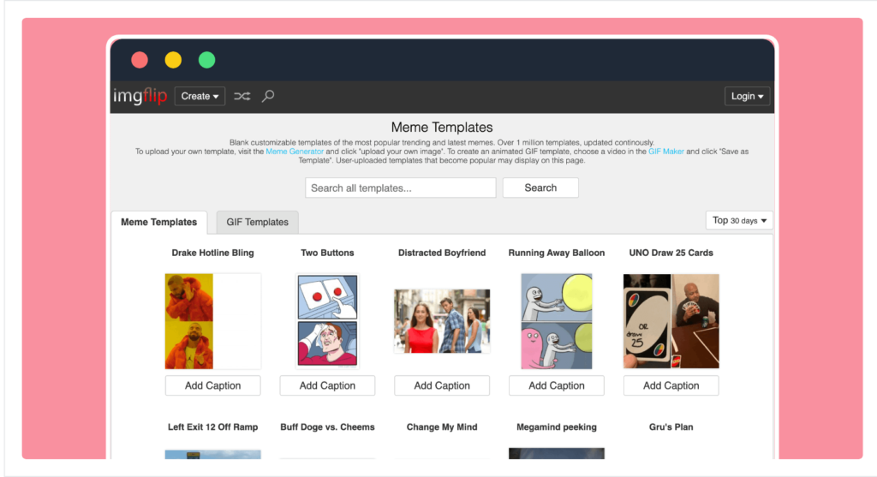Click the Drake Hotline Bling thumbnail
Viewport: 877px width, 477px height.
(212, 321)
